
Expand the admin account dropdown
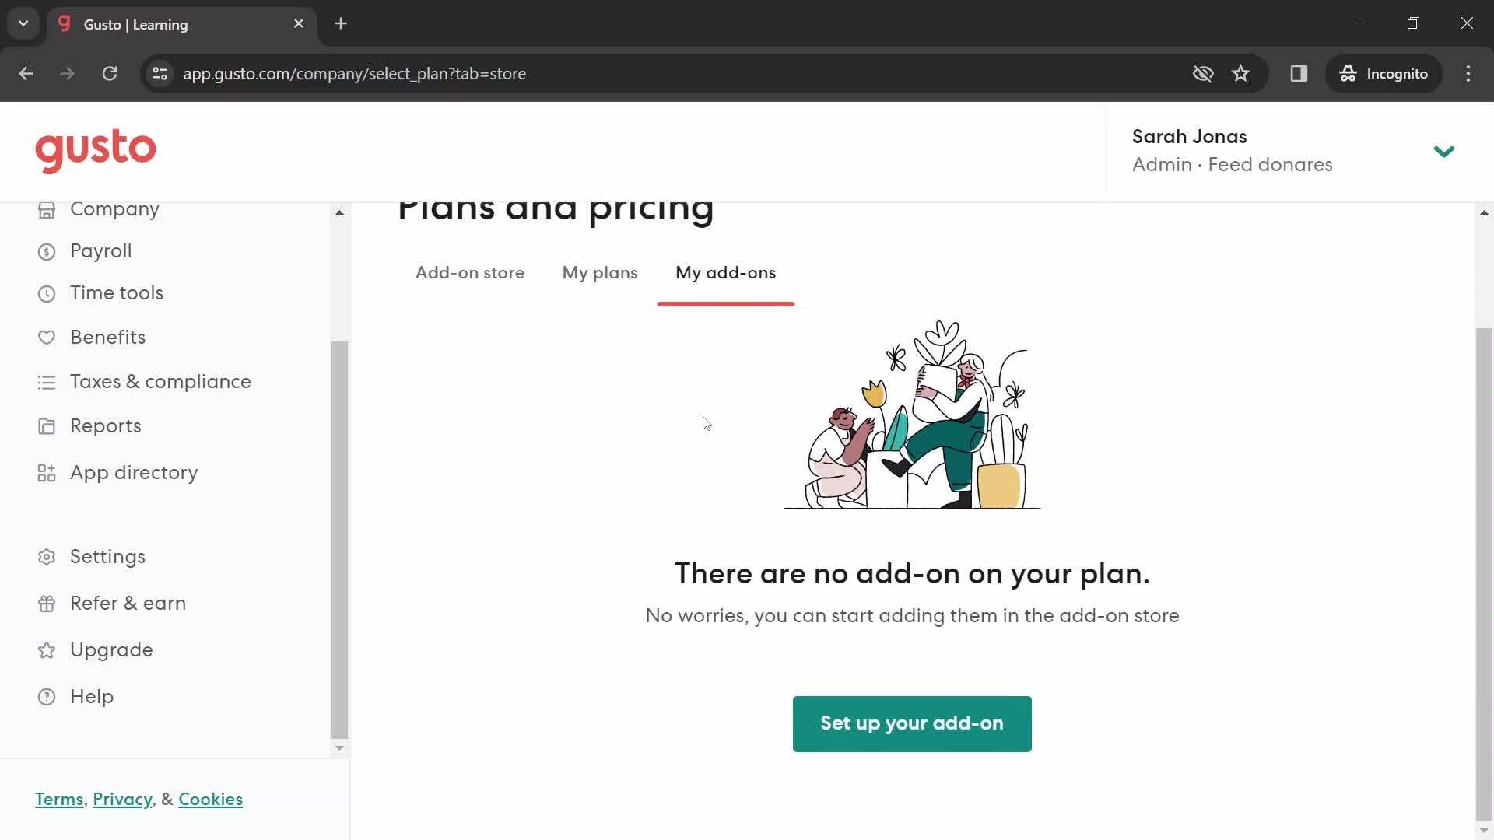point(1443,151)
